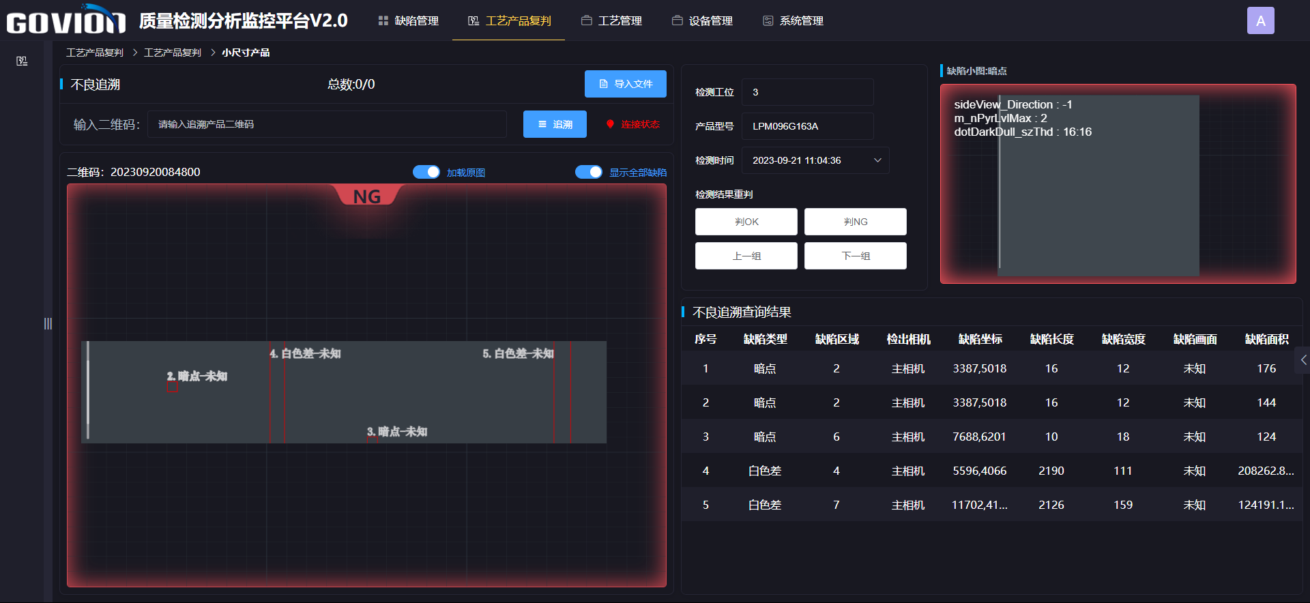Toggle the 加载原图 switch
Viewport: 1310px width, 603px height.
pos(426,172)
